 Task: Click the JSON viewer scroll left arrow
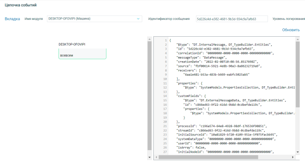[x=156, y=157]
